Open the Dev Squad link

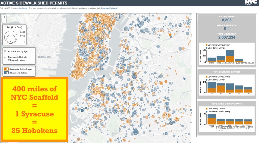23,8
